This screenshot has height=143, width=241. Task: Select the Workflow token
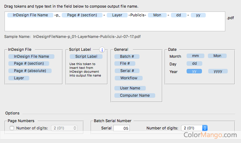click(x=129, y=78)
